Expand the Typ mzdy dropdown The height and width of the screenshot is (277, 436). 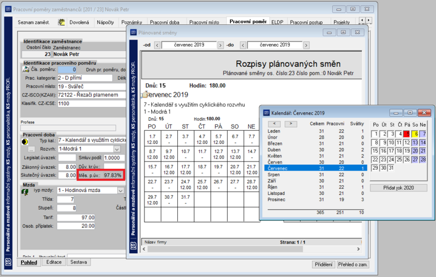[121, 190]
